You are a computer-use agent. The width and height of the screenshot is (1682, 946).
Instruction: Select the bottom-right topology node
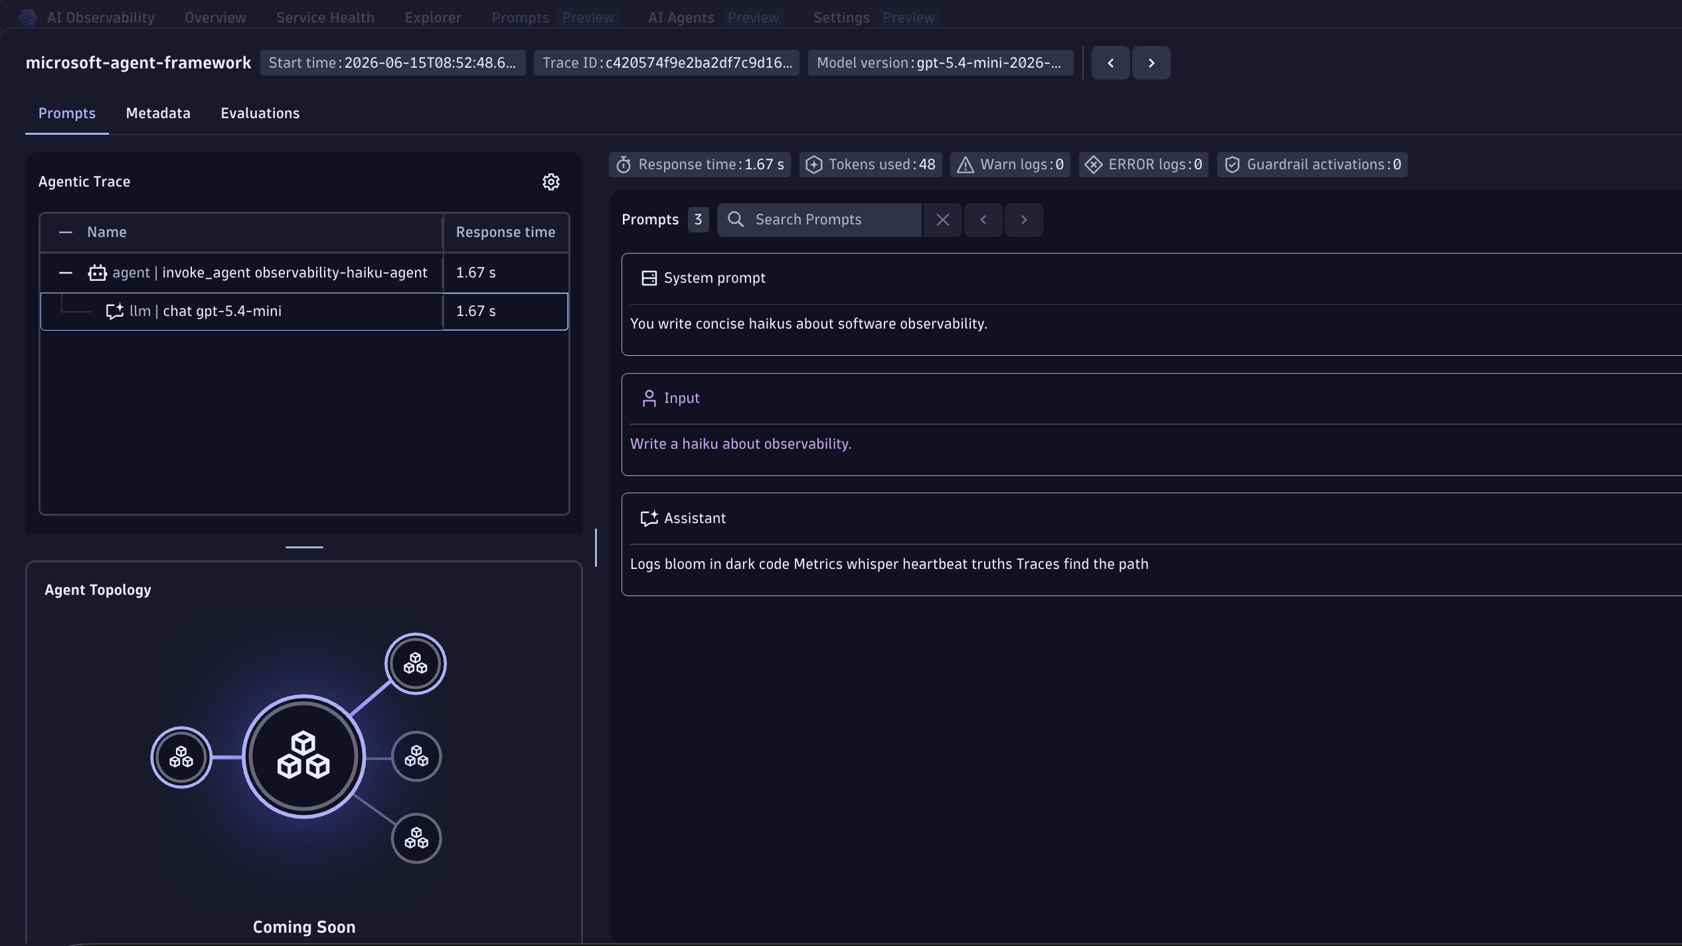click(416, 838)
